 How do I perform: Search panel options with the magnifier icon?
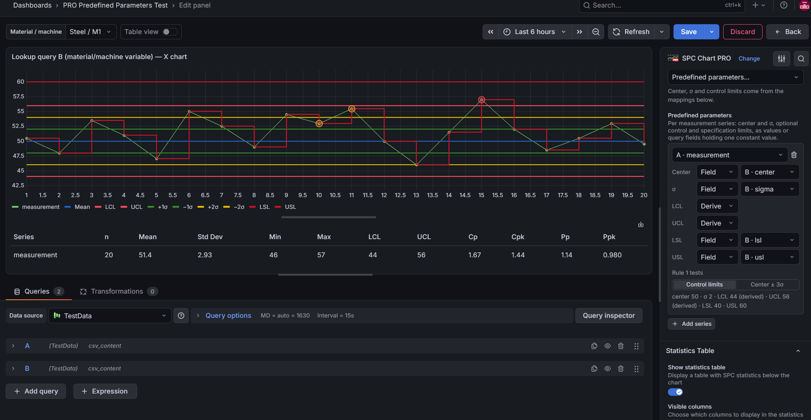(x=801, y=59)
